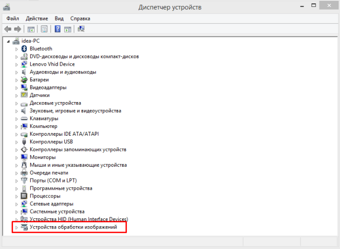The width and height of the screenshot is (340, 249).
Task: Click the Видеоадаптеры display adapter icon
Action: coord(24,88)
